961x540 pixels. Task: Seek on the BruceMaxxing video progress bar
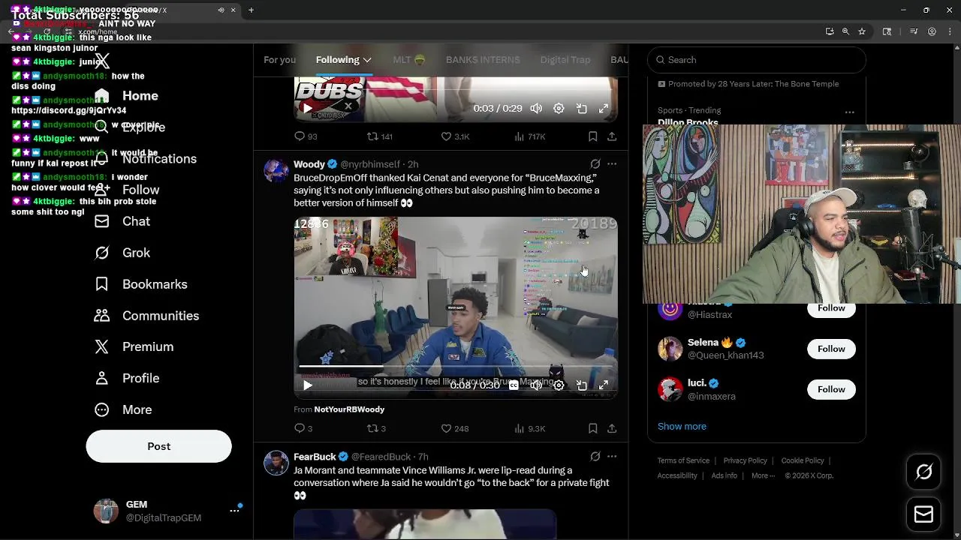[x=455, y=366]
